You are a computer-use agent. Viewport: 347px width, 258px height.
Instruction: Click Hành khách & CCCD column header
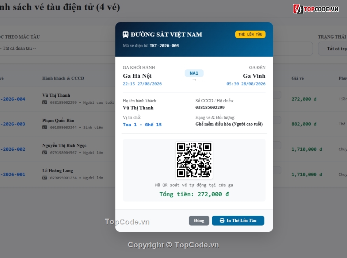(63, 78)
